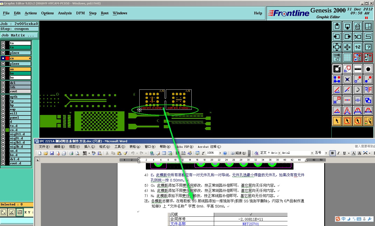The width and height of the screenshot is (375, 226).
Task: Open the wrench and palette settings icon
Action: (337, 57)
